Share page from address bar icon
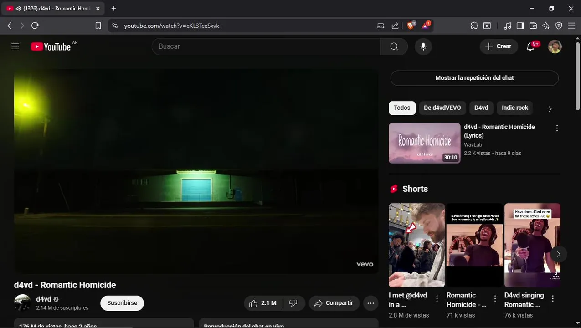Viewport: 581px width, 328px height. click(395, 26)
